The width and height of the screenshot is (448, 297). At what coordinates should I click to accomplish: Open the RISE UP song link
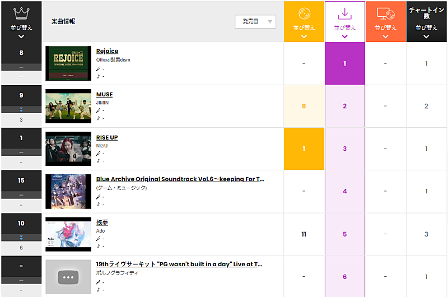(x=107, y=137)
